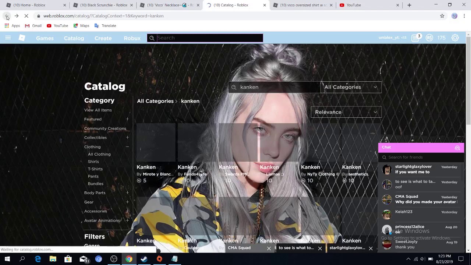The width and height of the screenshot is (471, 265).
Task: Select the Bundles subcategory
Action: (x=96, y=184)
